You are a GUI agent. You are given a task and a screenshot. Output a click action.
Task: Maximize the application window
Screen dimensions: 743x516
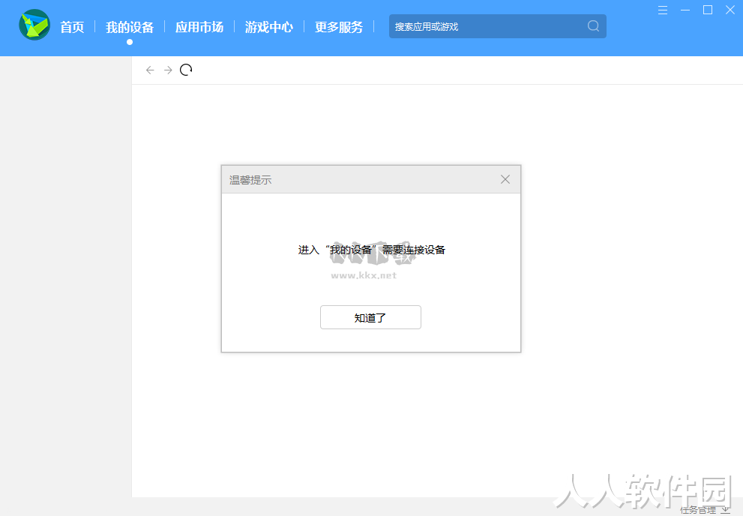(x=708, y=10)
